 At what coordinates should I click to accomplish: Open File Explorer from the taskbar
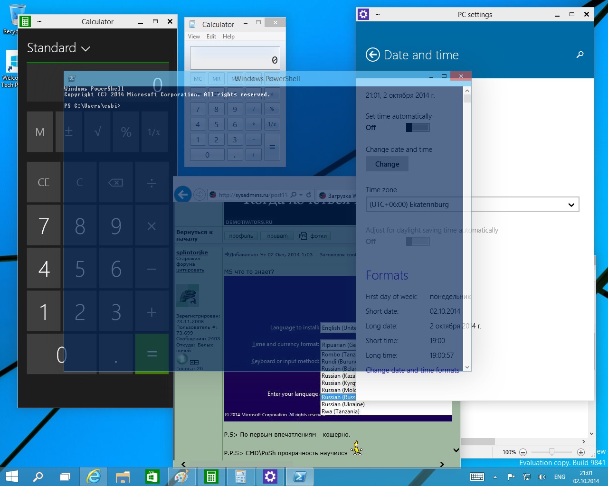123,477
